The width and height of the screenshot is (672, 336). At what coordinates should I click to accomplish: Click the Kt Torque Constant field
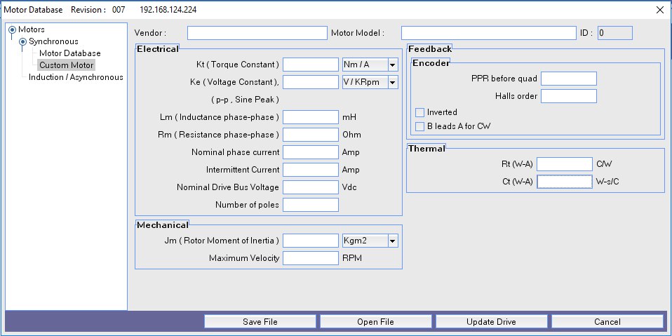pyautogui.click(x=310, y=65)
